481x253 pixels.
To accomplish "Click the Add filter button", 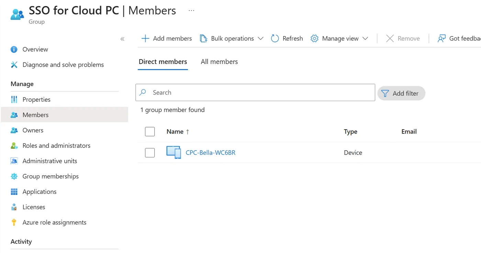I will (x=401, y=93).
